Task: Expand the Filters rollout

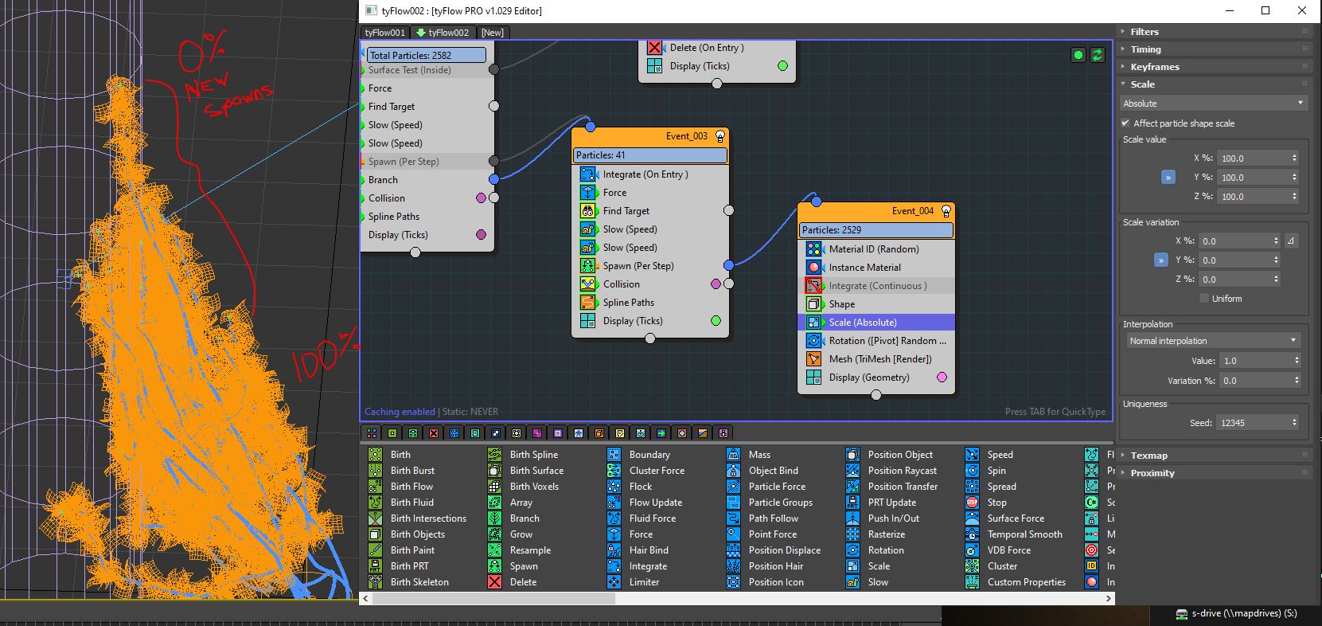Action: click(1214, 32)
